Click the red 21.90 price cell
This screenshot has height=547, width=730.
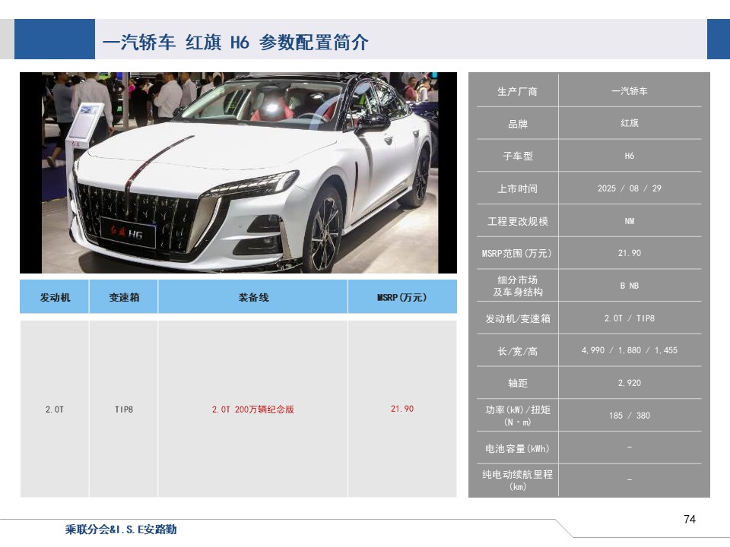[x=402, y=409]
